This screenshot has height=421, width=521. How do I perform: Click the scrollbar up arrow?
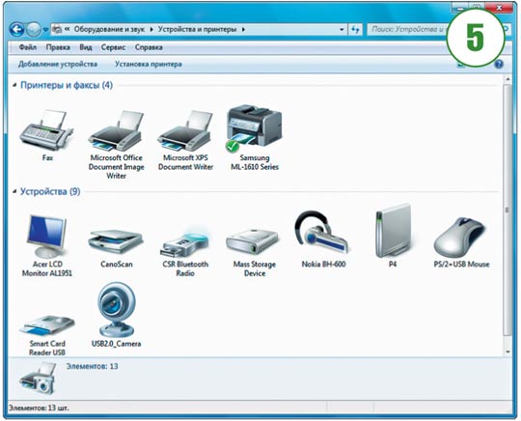pyautogui.click(x=507, y=79)
